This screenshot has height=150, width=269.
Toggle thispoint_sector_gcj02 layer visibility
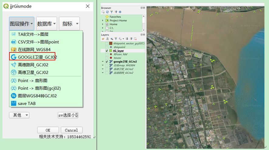tap(107, 43)
